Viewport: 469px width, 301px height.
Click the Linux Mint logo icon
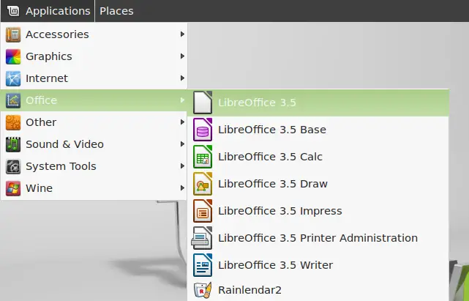[x=13, y=11]
